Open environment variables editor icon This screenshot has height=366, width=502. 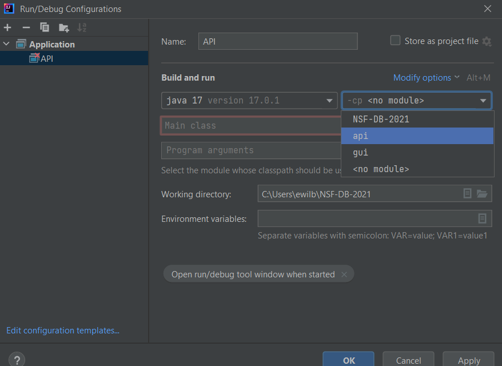click(x=482, y=218)
